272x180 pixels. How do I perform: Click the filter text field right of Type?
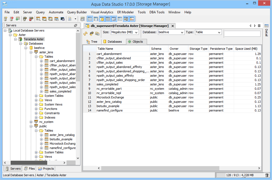tap(242, 33)
